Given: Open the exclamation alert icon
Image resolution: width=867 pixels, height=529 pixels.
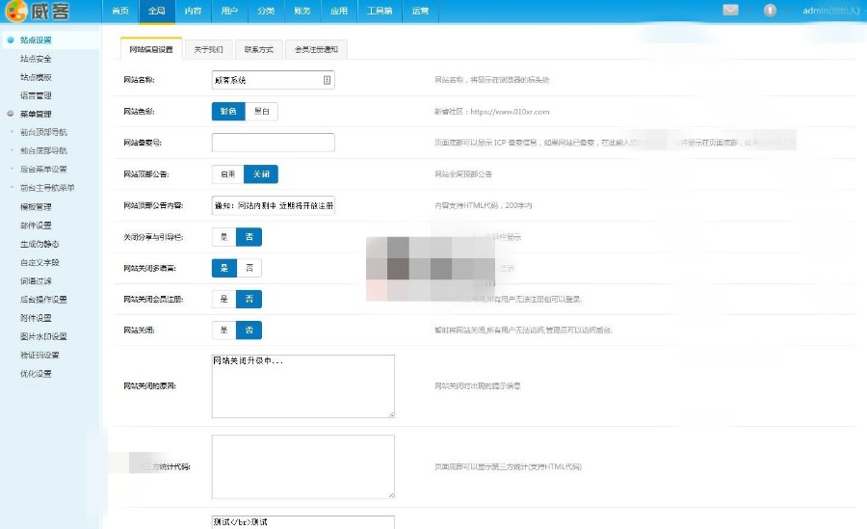Looking at the screenshot, I should click(x=770, y=10).
